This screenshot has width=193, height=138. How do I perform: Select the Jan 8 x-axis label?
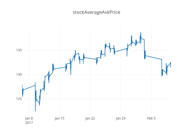coord(29,118)
